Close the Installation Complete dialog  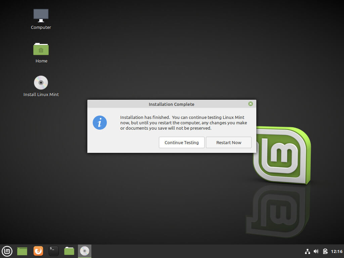[251, 104]
